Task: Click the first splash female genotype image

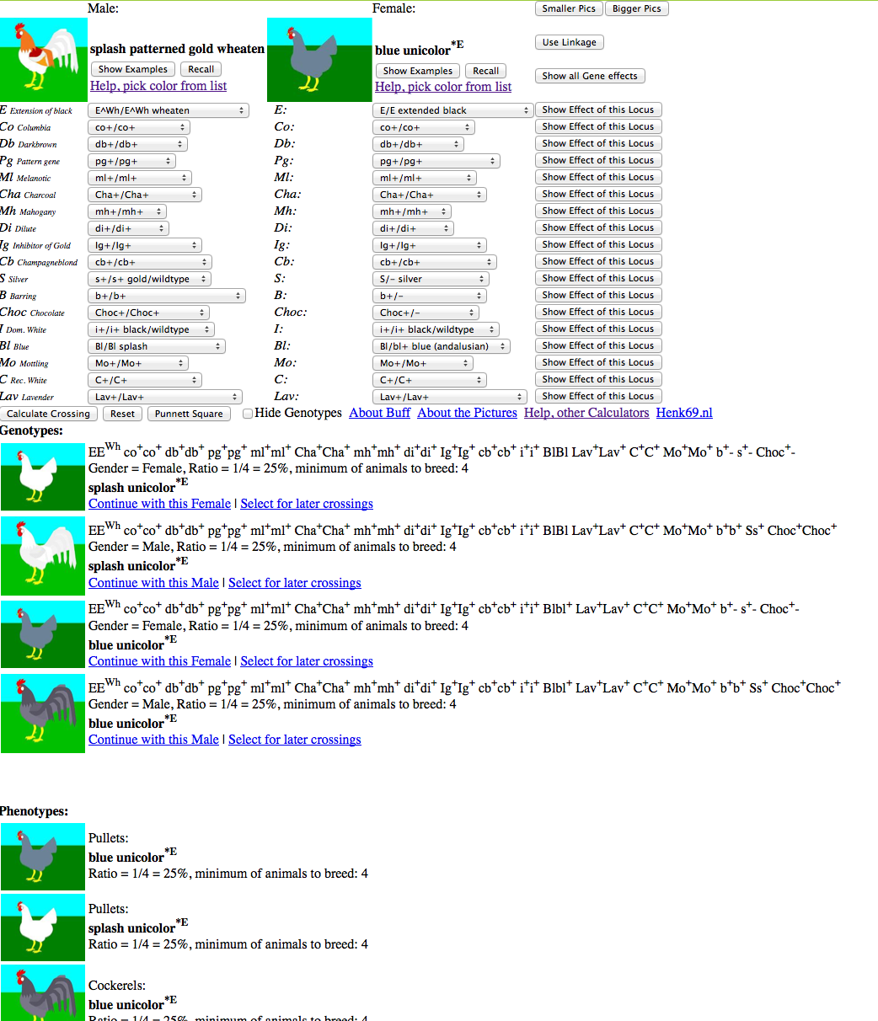Action: pyautogui.click(x=43, y=477)
